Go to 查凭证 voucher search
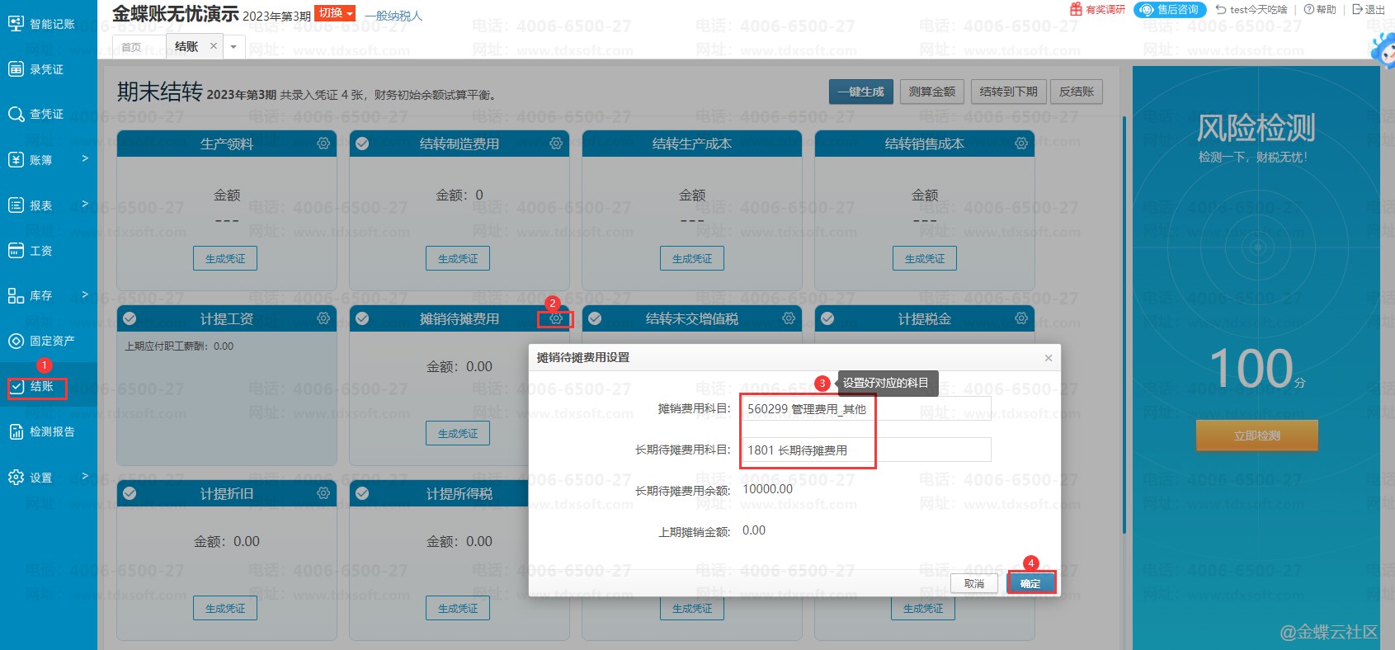1395x650 pixels. tap(35, 114)
